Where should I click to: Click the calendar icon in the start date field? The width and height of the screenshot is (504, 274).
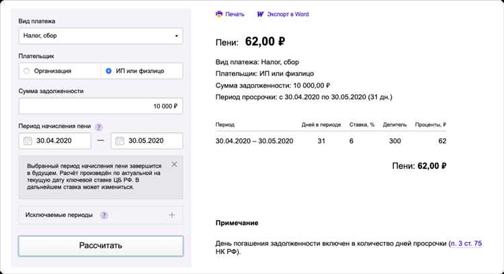(x=28, y=141)
